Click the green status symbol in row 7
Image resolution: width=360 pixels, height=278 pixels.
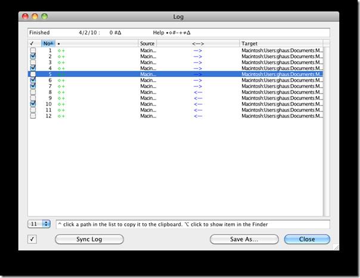61,87
